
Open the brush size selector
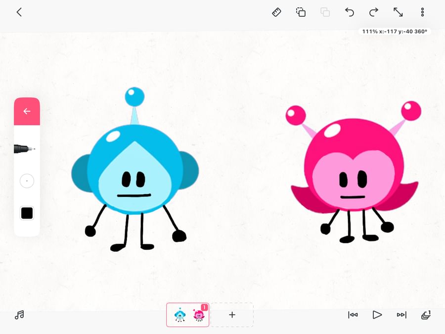click(x=27, y=181)
